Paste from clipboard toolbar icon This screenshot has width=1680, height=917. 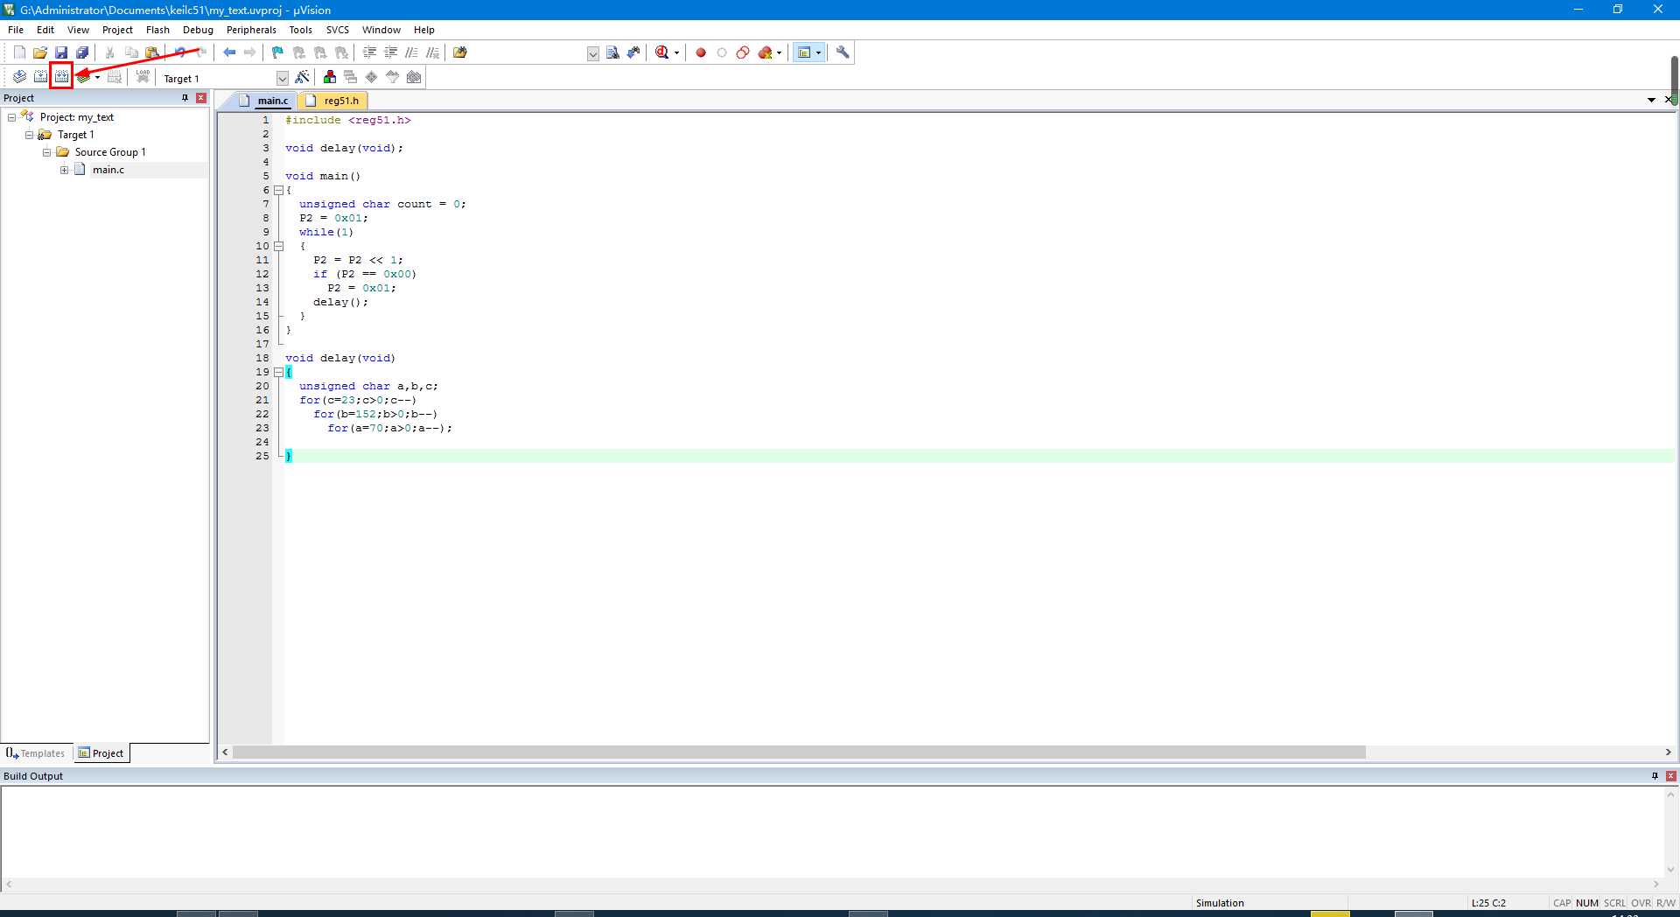coord(152,52)
